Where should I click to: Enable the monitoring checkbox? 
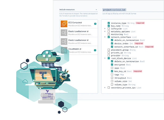(109, 34)
